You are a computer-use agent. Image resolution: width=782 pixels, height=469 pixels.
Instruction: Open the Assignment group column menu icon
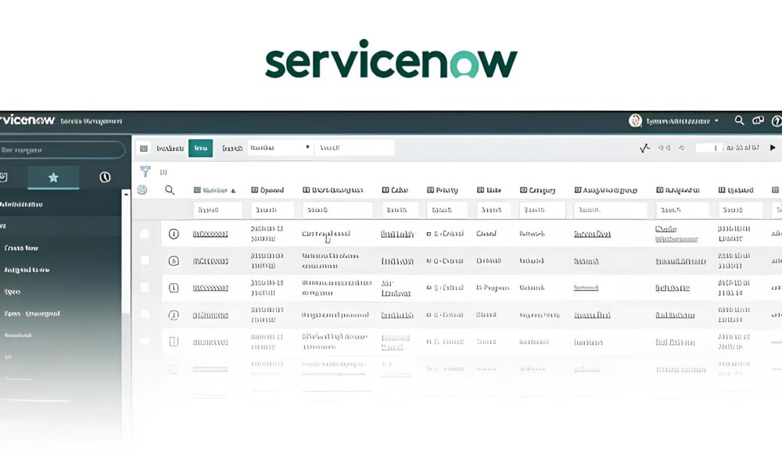[x=578, y=190]
